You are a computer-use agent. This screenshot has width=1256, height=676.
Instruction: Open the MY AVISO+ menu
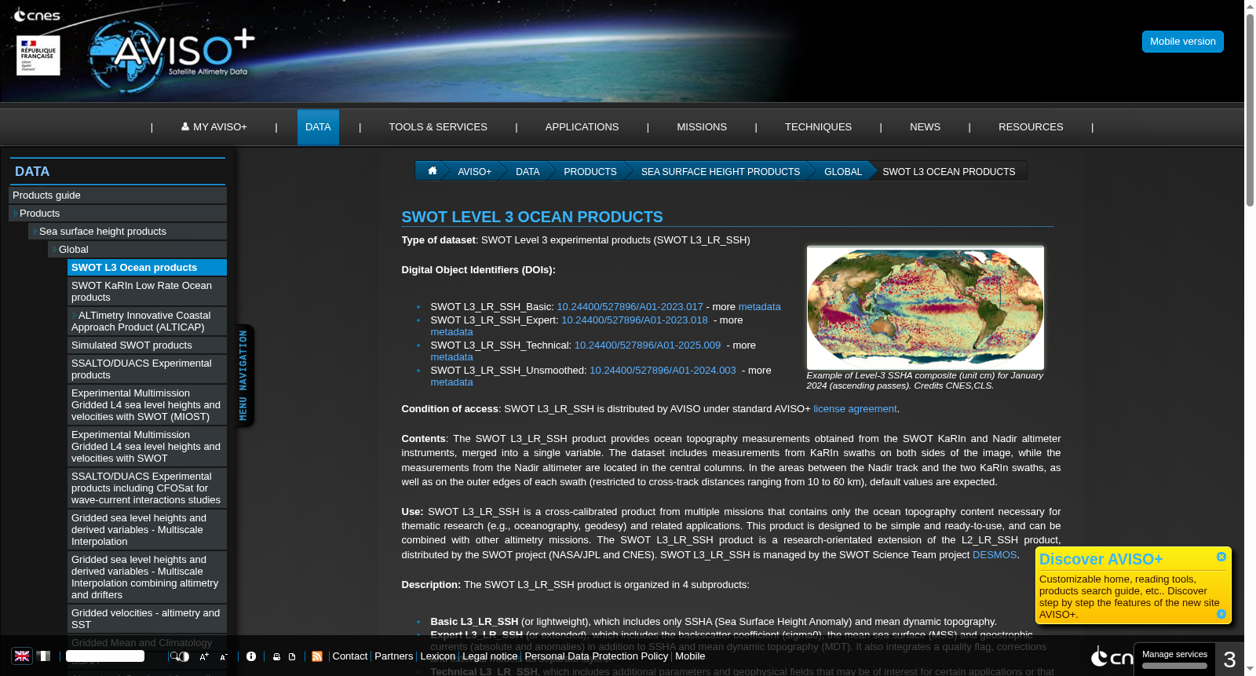[214, 127]
